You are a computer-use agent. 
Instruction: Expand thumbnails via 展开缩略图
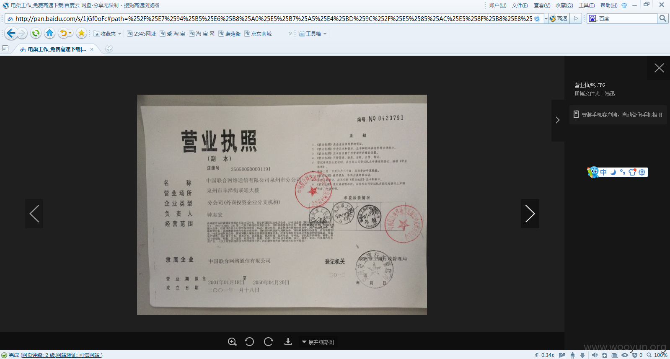(318, 342)
